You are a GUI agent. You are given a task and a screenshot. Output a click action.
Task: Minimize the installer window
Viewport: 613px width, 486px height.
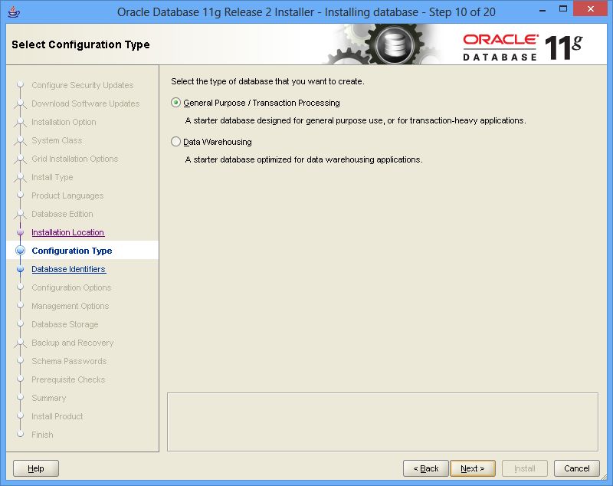(x=543, y=10)
